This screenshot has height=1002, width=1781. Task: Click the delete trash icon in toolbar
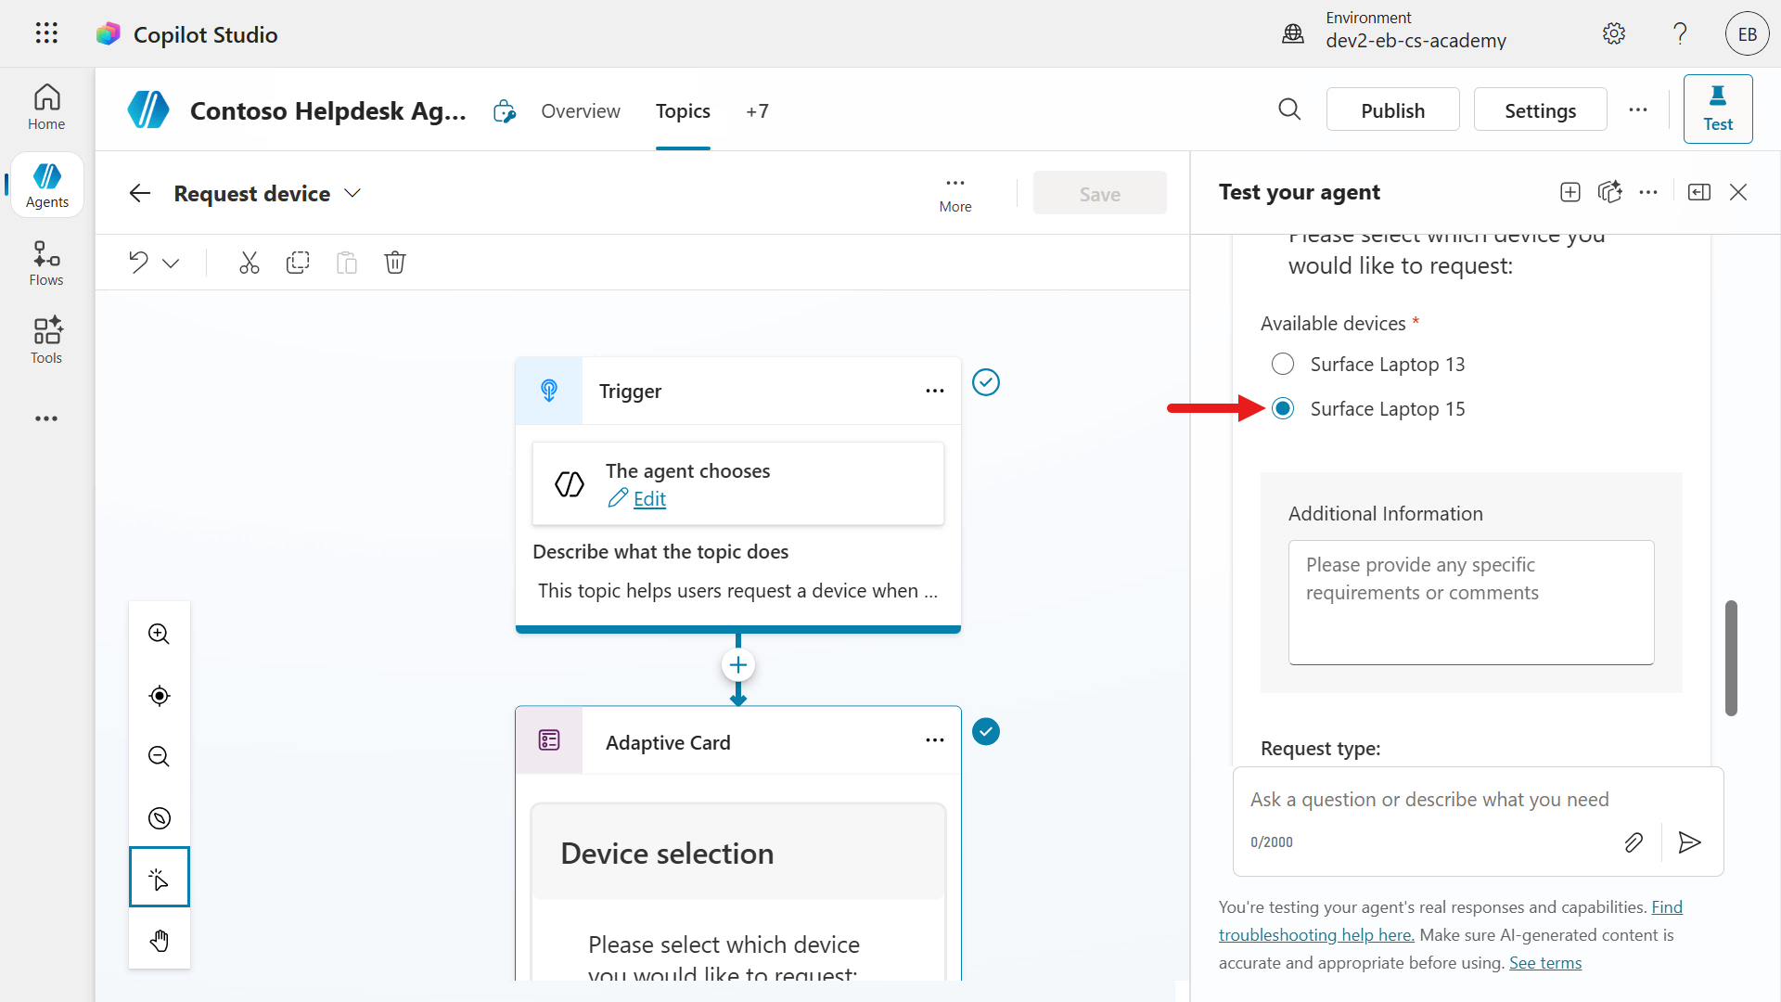coord(395,263)
